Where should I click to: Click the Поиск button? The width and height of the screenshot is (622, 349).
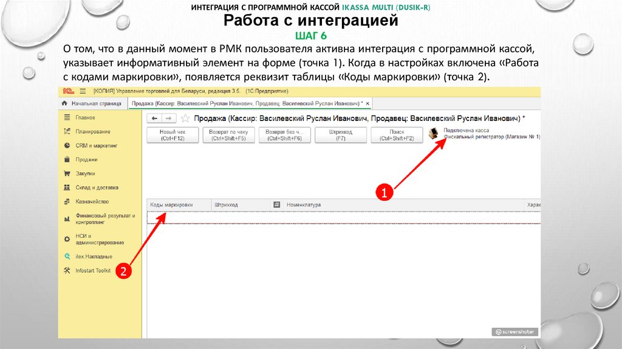(x=397, y=135)
